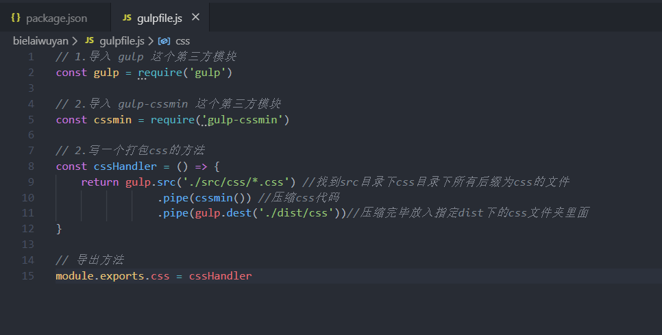Place cursor on cssmin variable, line 5
Screen dimensions: 662x335
point(112,120)
